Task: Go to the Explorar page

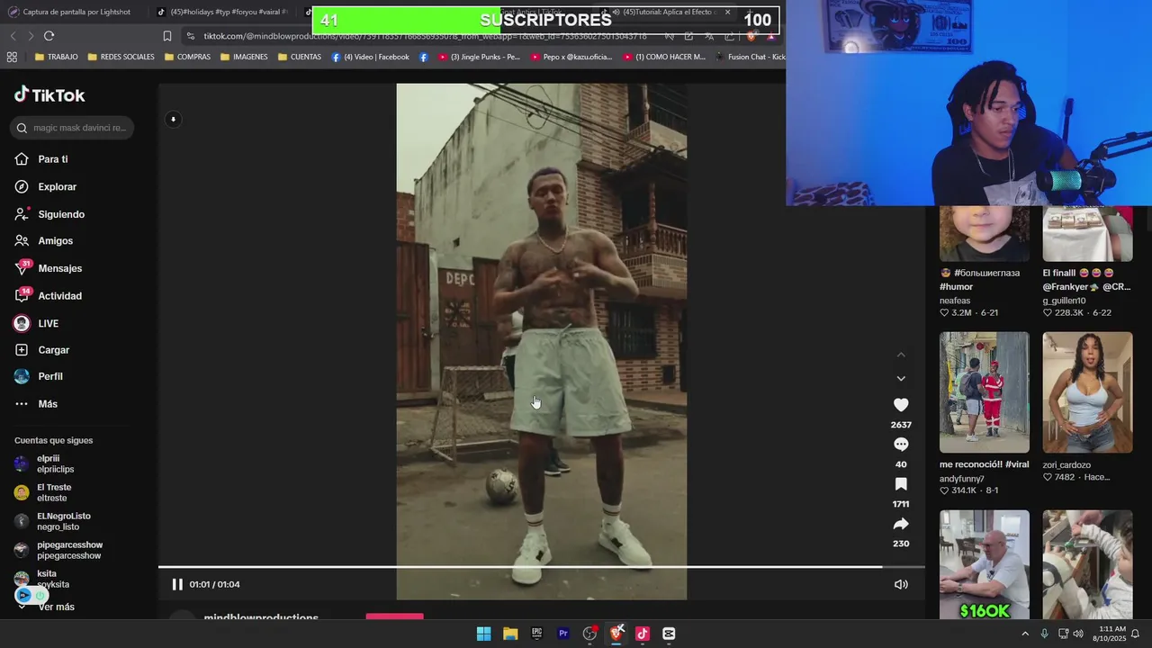Action: coord(46,187)
